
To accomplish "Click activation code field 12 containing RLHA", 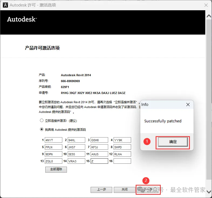I will click(122, 154).
